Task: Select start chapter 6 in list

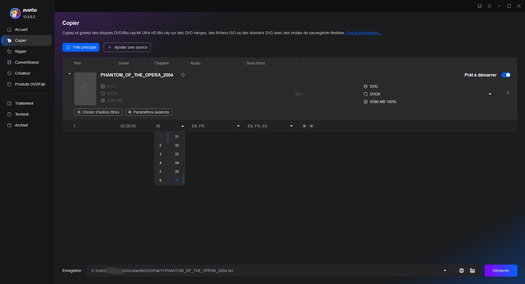Action: point(160,180)
